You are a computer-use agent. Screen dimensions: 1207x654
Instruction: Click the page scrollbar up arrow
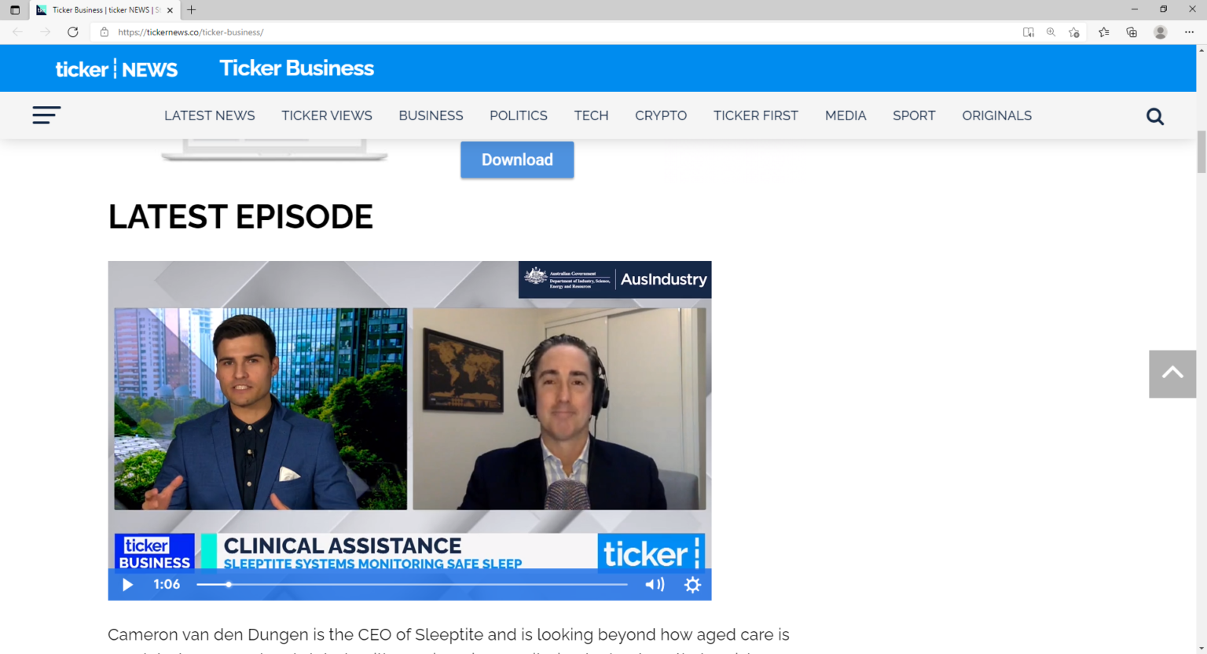(x=1201, y=50)
